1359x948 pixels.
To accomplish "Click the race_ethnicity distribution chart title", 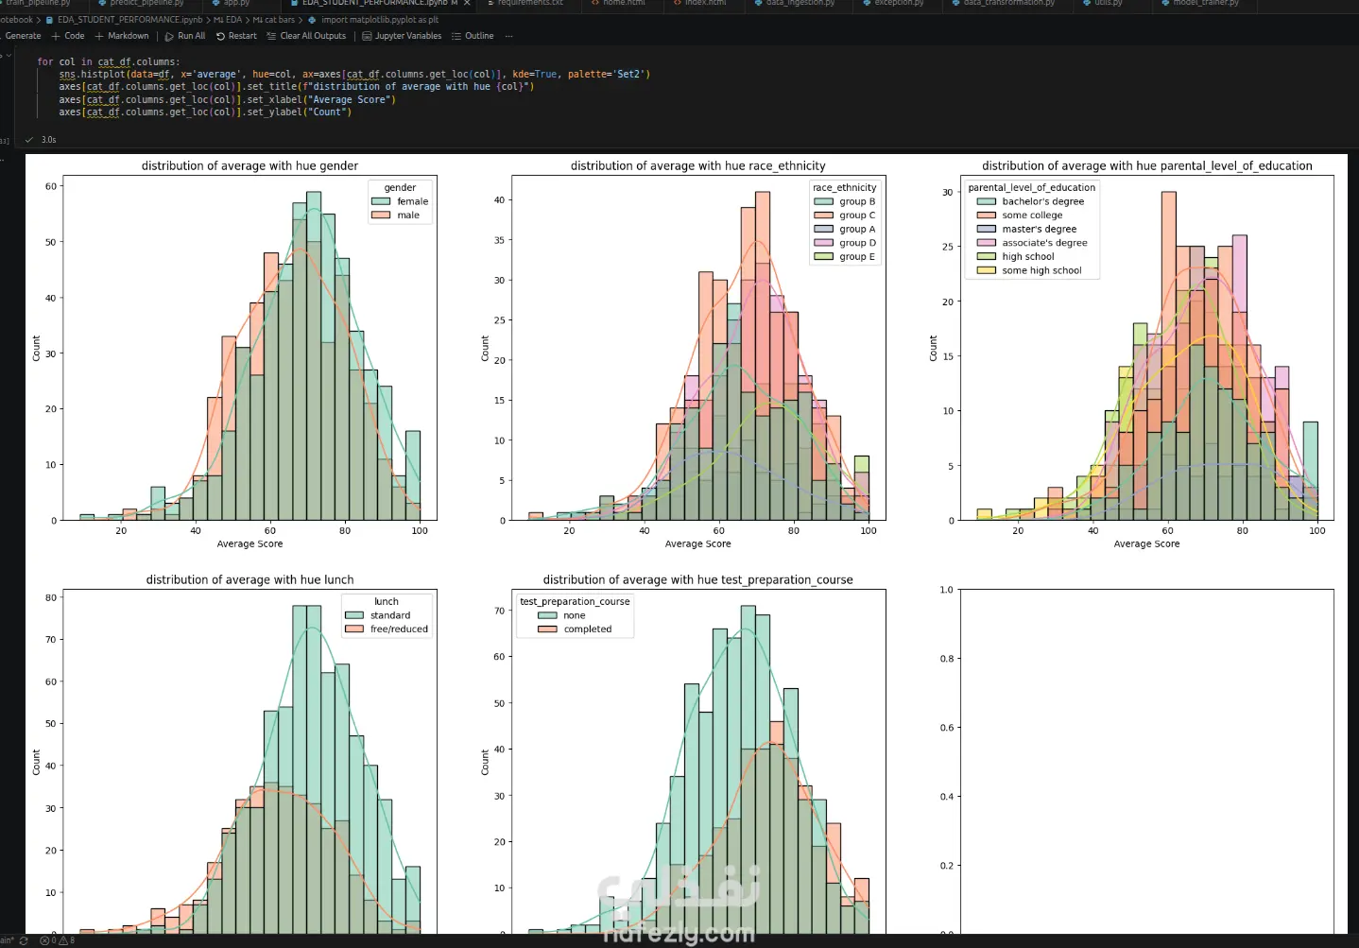I will click(697, 165).
